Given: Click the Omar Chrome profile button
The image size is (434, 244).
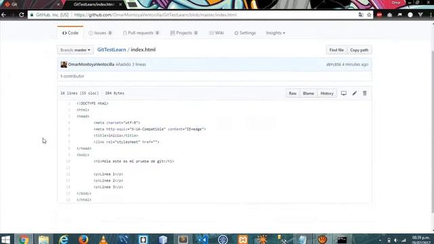Looking at the screenshot, I should pos(396,3).
